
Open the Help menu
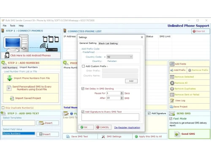(21, 26)
